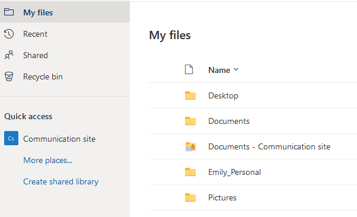Click the Cs Communication site badge icon
The height and width of the screenshot is (217, 357).
coord(11,138)
